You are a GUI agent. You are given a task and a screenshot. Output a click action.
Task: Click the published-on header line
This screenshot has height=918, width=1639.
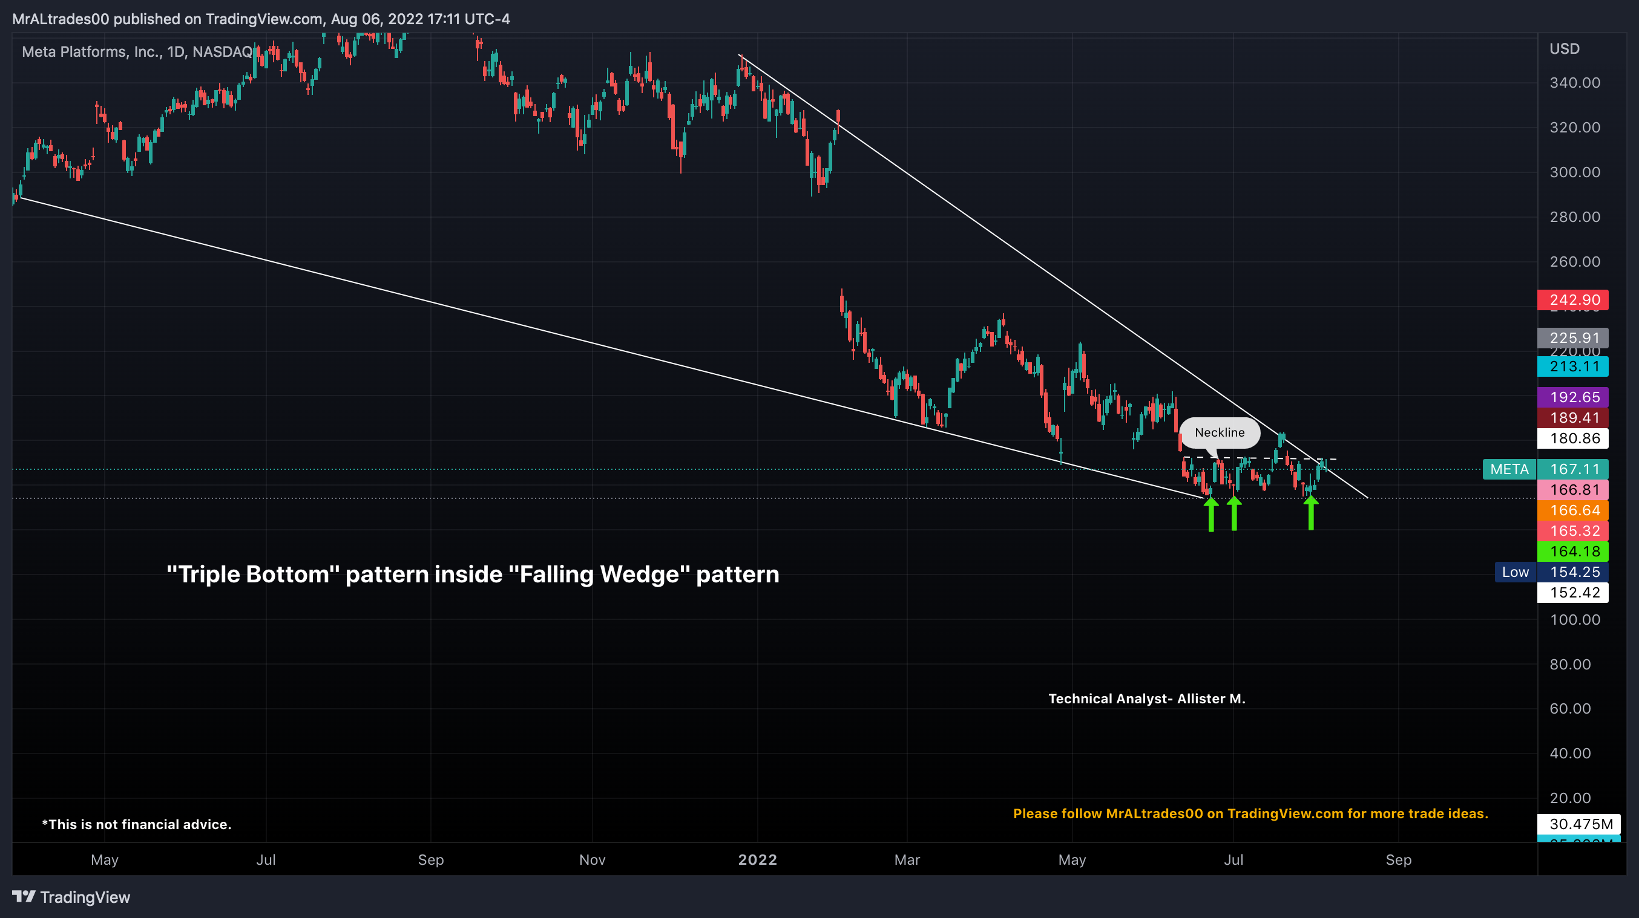coord(261,19)
